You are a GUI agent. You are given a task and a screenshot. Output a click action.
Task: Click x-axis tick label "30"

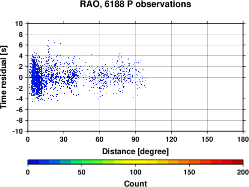pos(64,139)
